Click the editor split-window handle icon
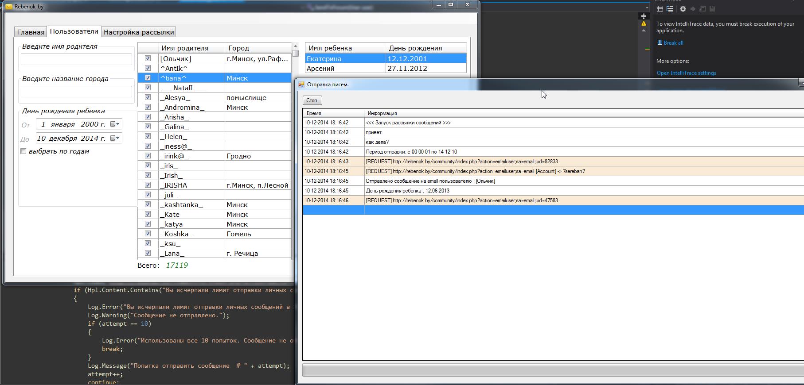804x385 pixels. [x=644, y=16]
